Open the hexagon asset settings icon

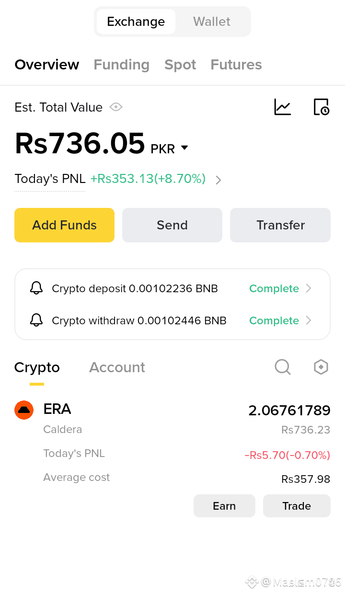(321, 367)
